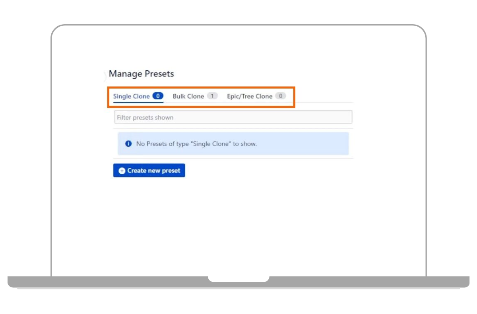Click the "Create new preset" text label
The height and width of the screenshot is (314, 477).
click(x=153, y=171)
